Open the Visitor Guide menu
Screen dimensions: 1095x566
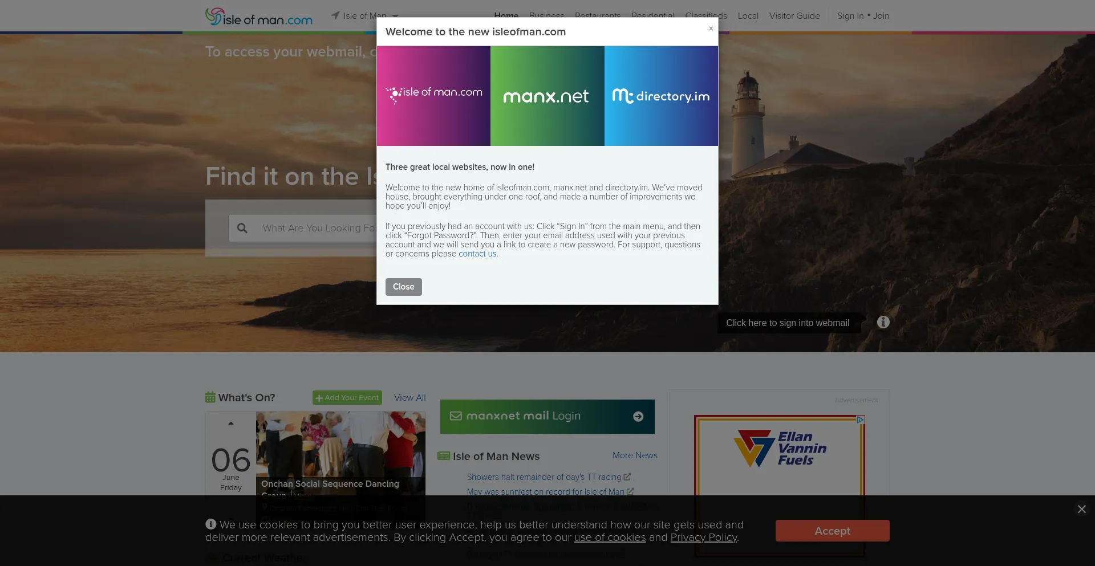coord(794,16)
